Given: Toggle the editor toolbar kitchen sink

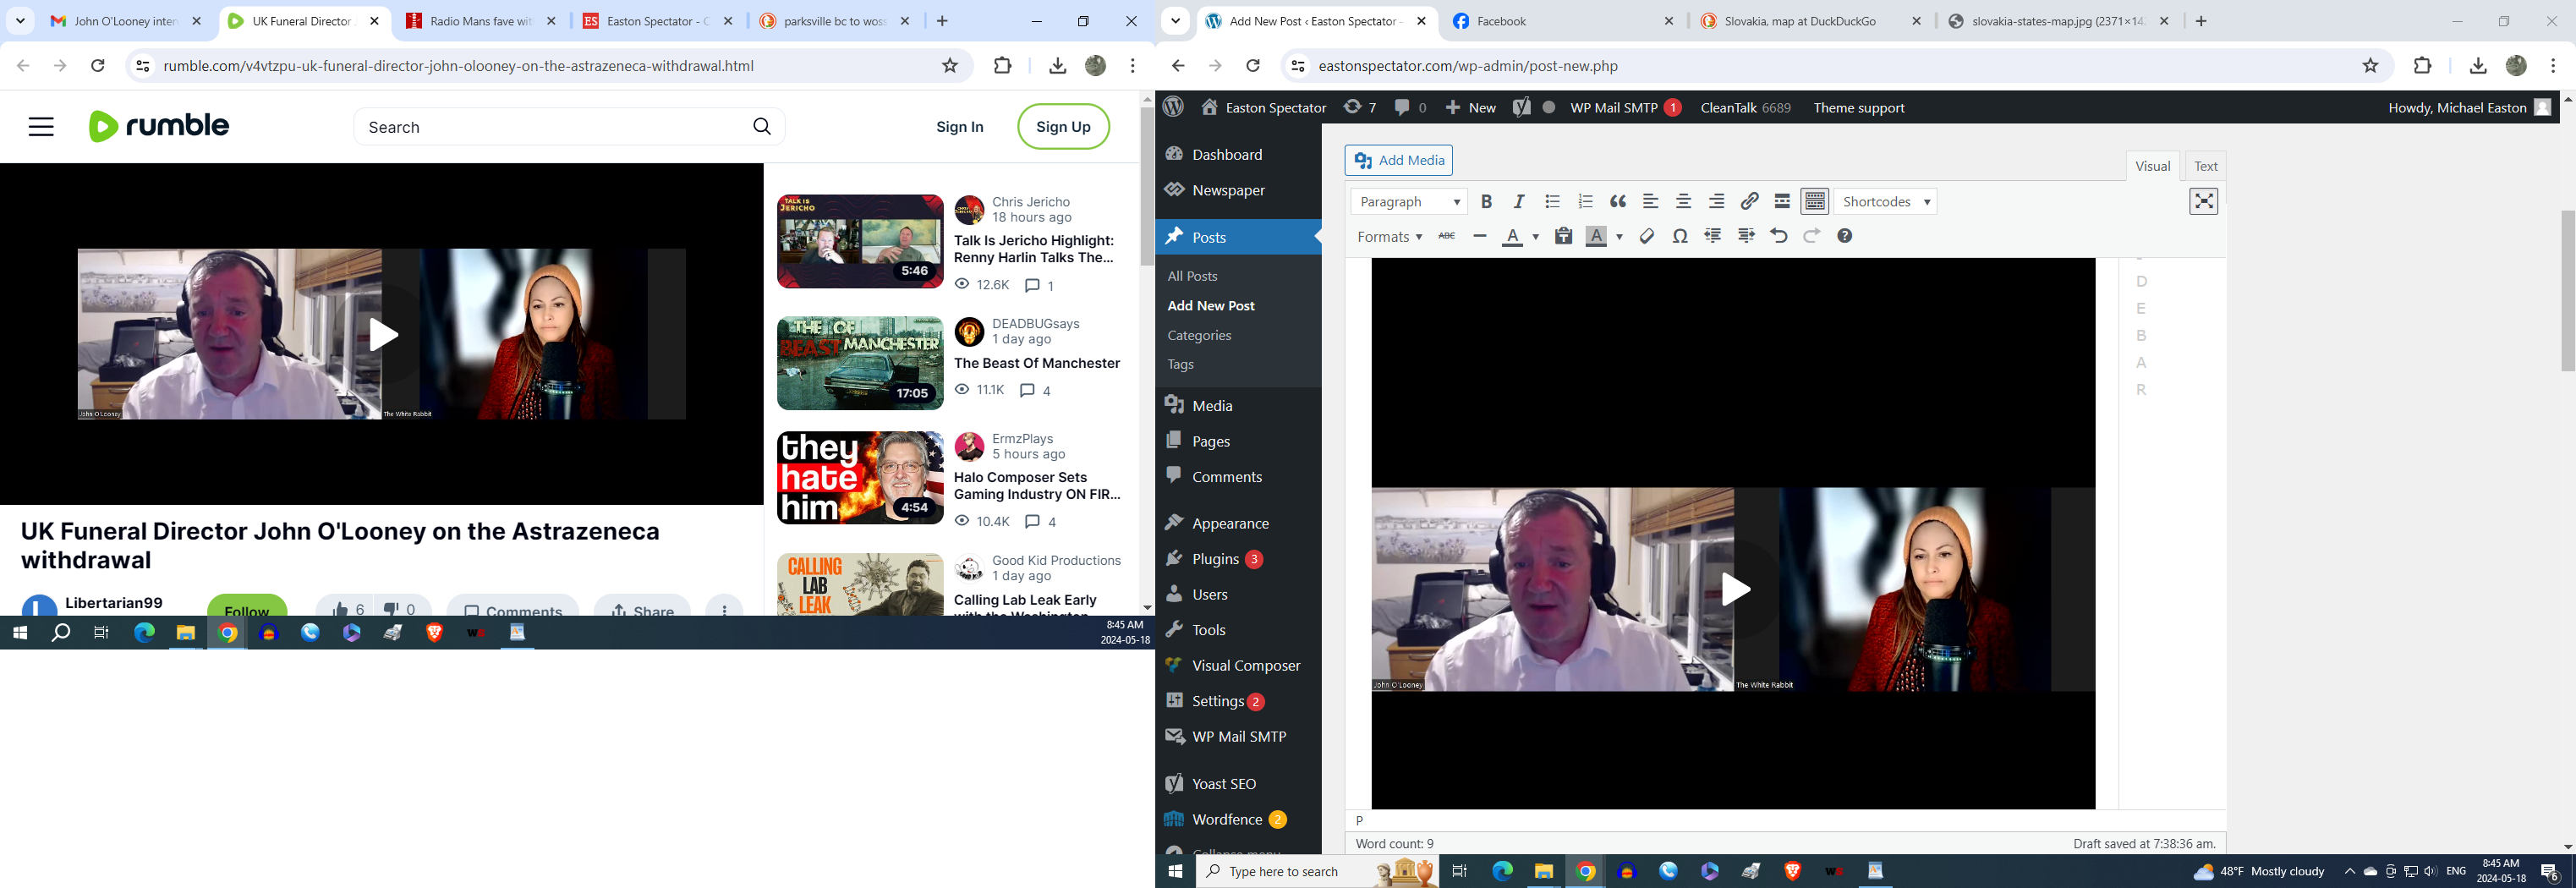Looking at the screenshot, I should [x=1814, y=202].
